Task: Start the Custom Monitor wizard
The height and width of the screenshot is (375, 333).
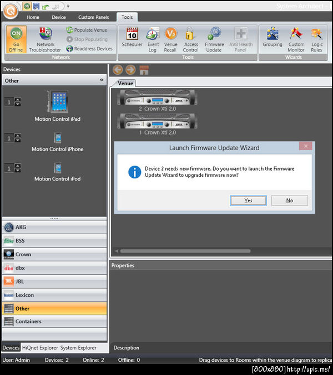Action: click(296, 39)
